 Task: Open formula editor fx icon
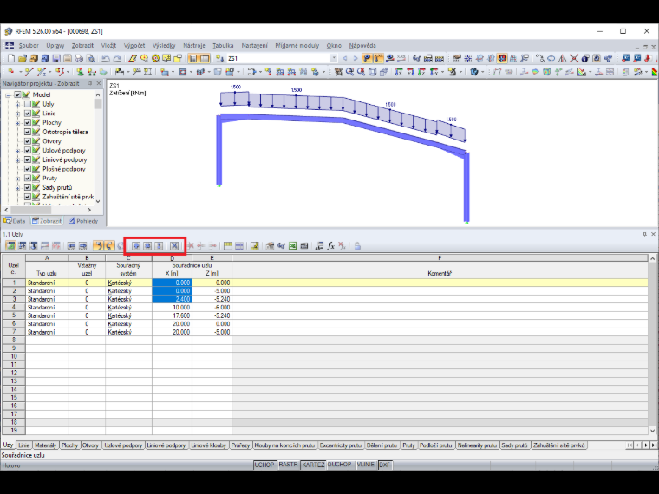click(330, 246)
